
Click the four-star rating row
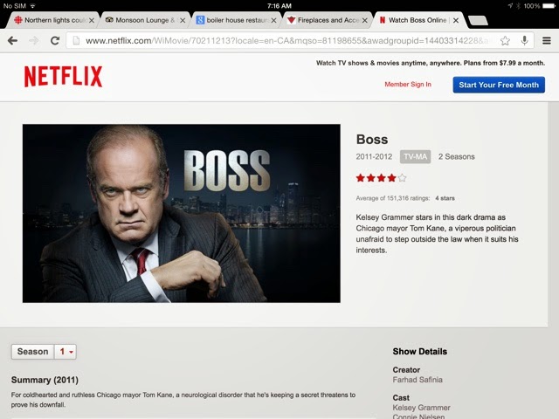381,177
